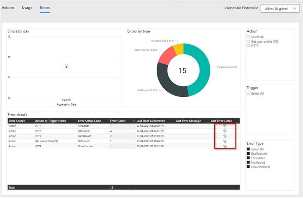Switch to the Usage tab
303x199 pixels.
[x=27, y=8]
